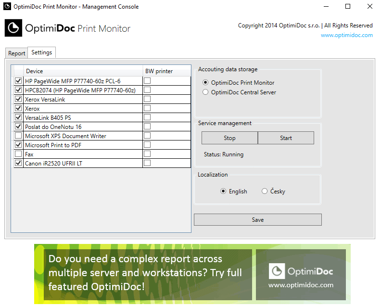Open the www.optimidoc.com link
Image resolution: width=381 pixels, height=306 pixels.
tap(346, 35)
